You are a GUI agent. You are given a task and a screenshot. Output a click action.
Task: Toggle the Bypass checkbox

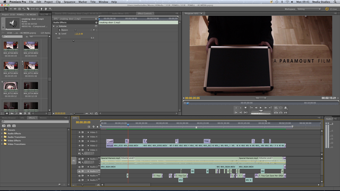(75, 30)
